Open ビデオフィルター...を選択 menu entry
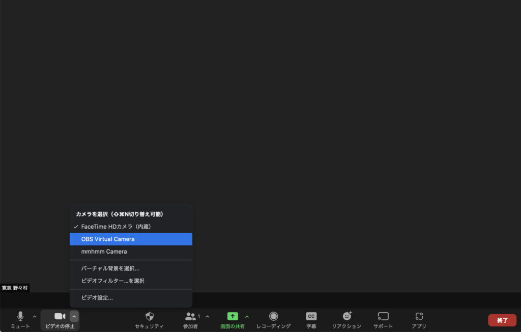521x332 pixels. 131,281
